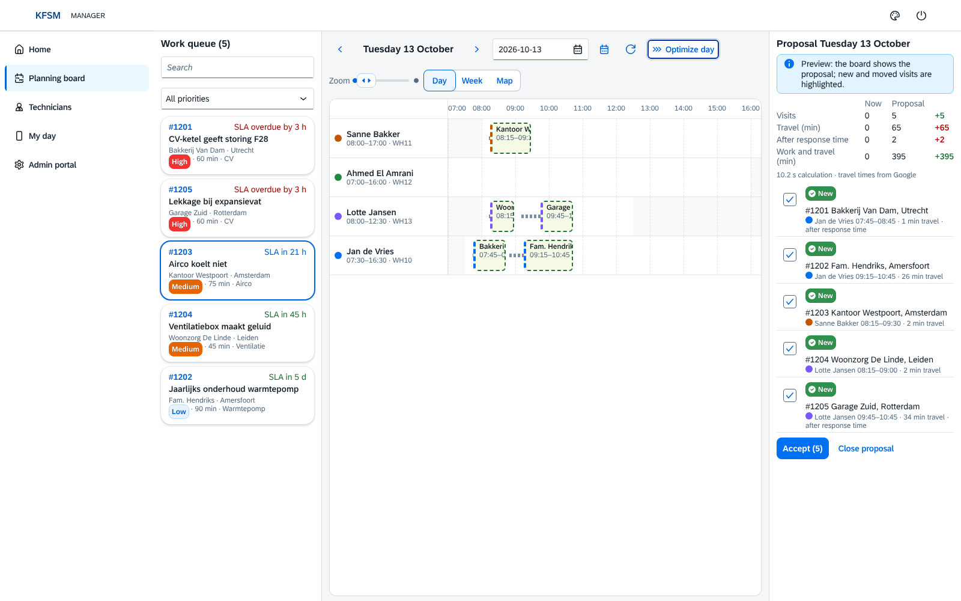Click in the work queue Search field
Viewport: 961px width, 601px height.
(x=237, y=67)
